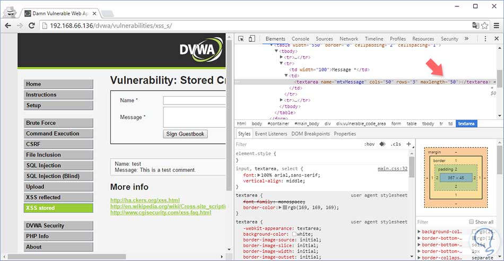The height and width of the screenshot is (261, 504).
Task: Toggle the Show all checkbox
Action: pos(471,222)
